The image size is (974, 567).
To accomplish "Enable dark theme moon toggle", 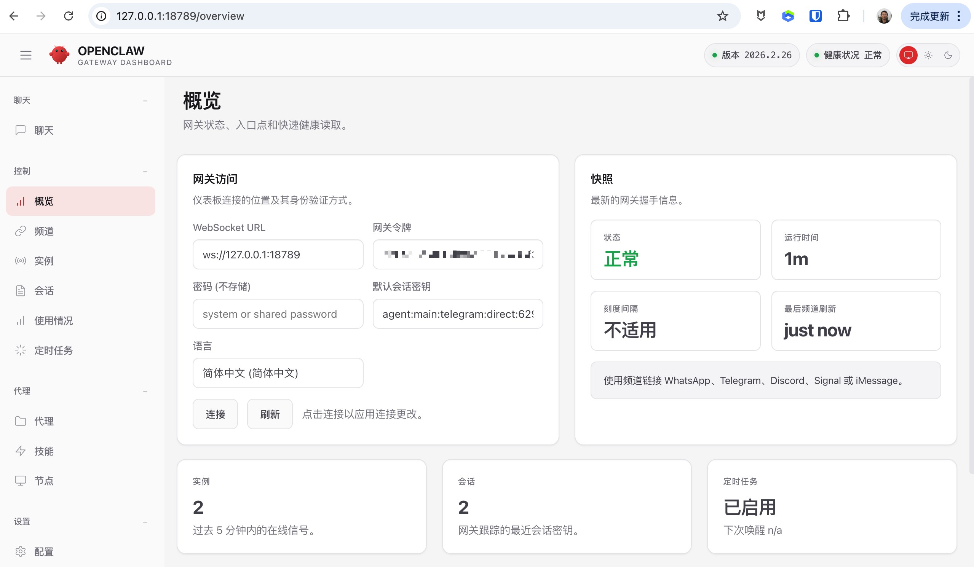I will coord(948,55).
